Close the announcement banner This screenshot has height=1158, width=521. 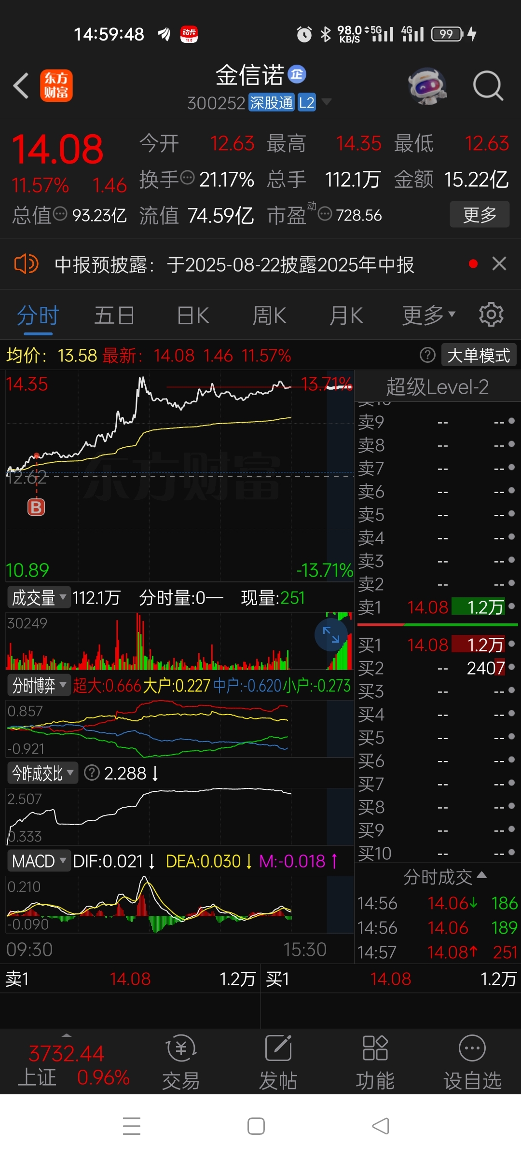[499, 264]
